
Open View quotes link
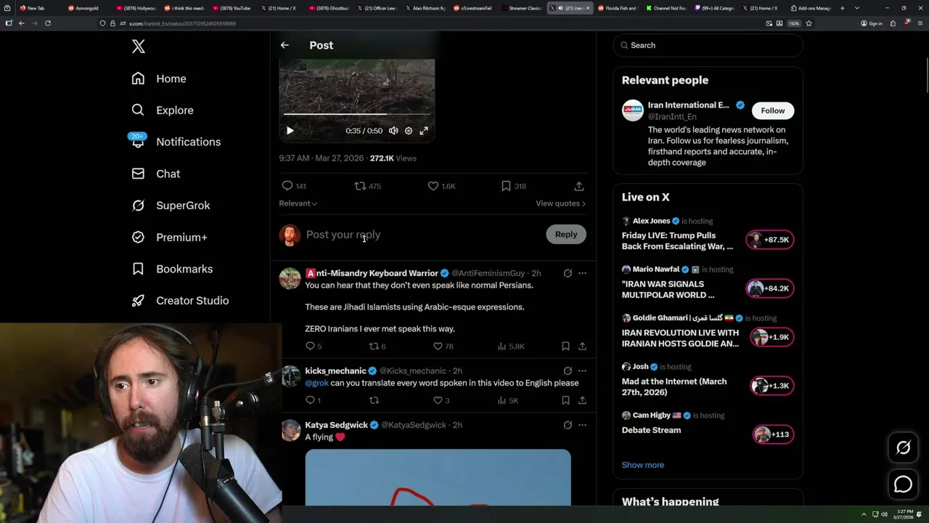click(x=560, y=203)
